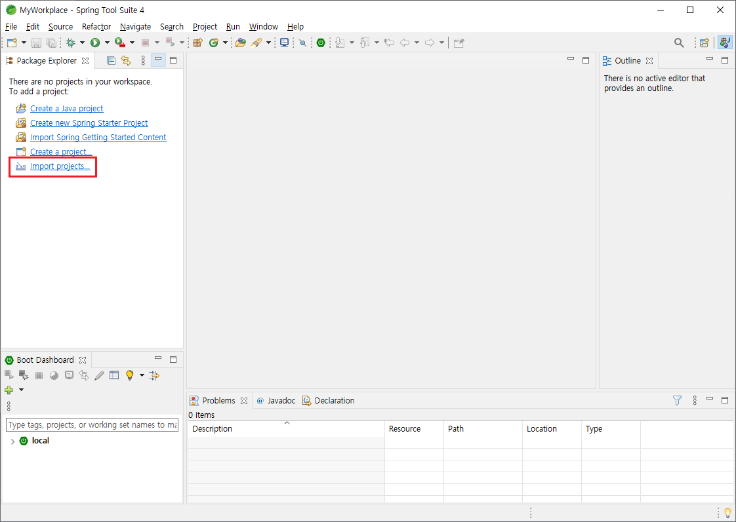Open Forward history dropdown arrow
The height and width of the screenshot is (522, 736).
pos(441,43)
